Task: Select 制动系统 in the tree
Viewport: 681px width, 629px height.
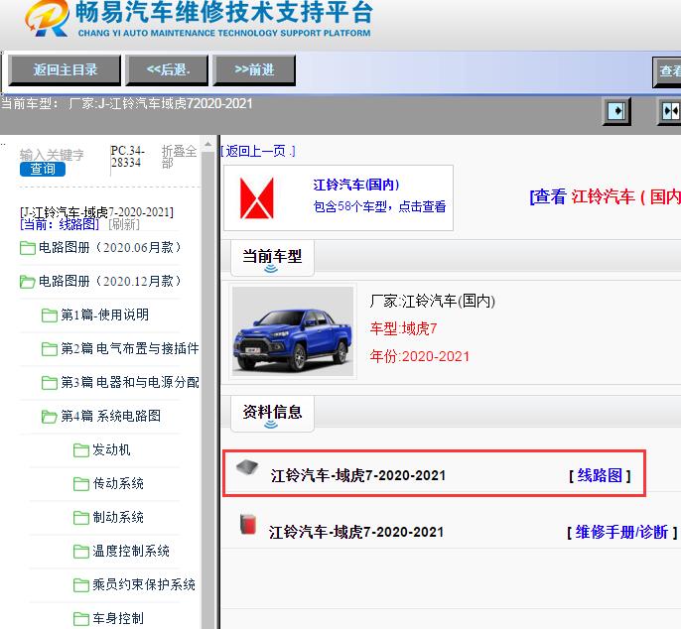Action: click(118, 518)
